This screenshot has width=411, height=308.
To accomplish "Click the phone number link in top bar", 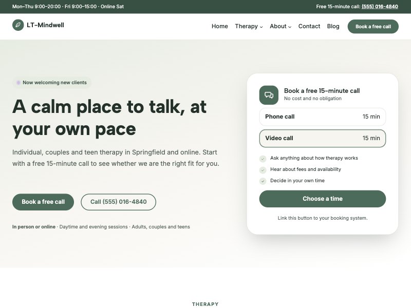I will [x=380, y=7].
